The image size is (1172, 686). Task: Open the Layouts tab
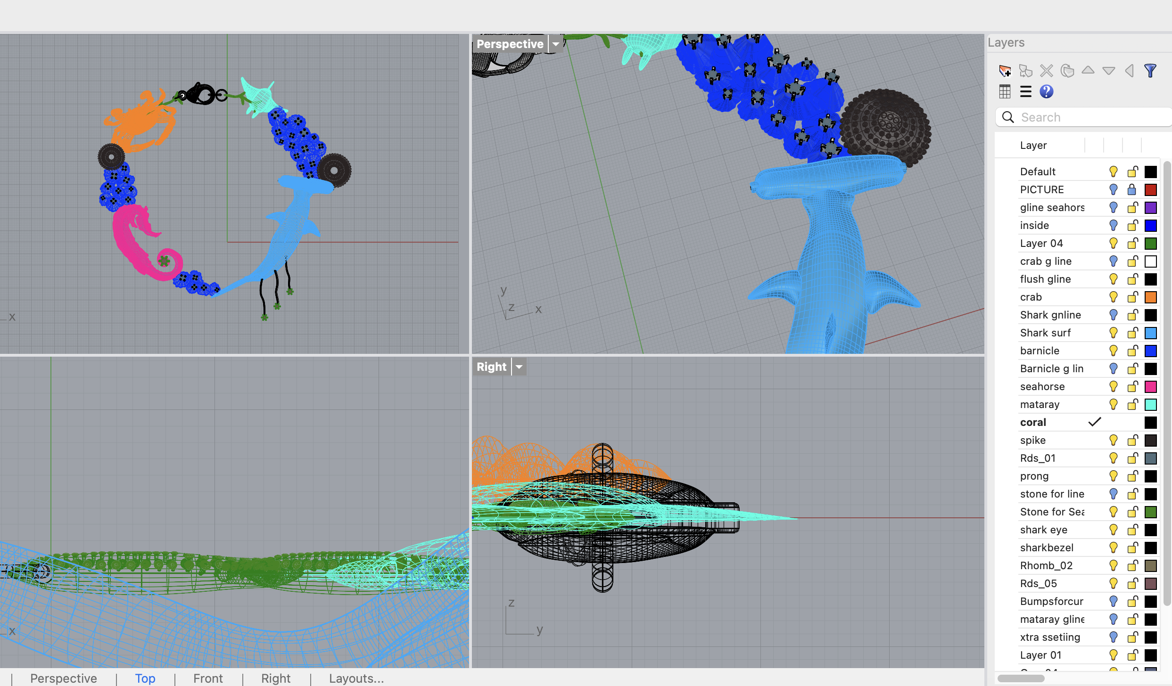click(356, 678)
